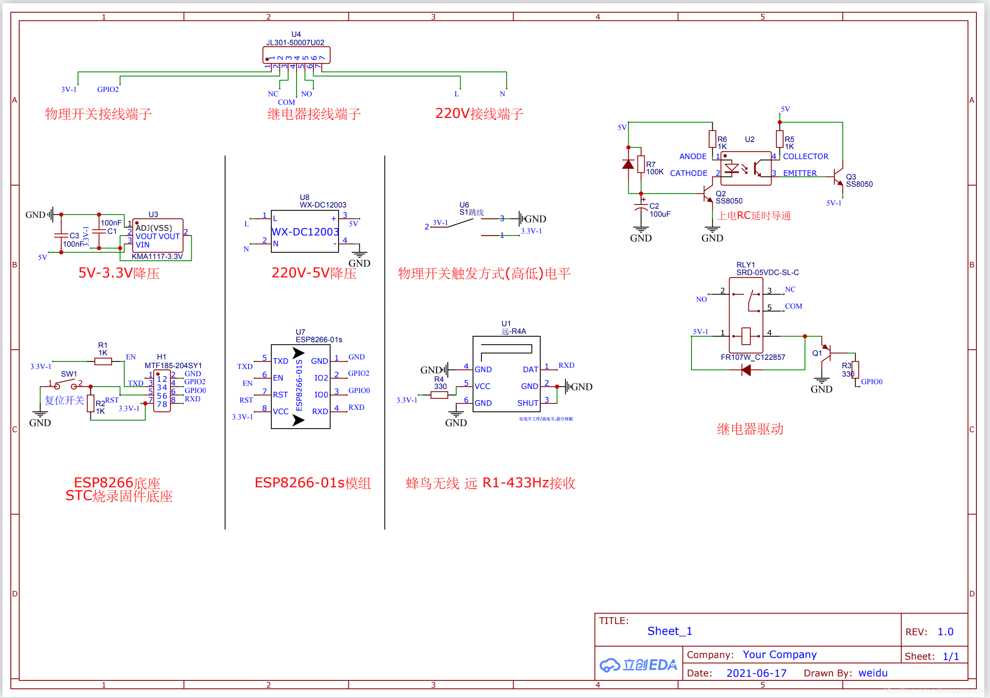Select capacitor C1 100nF symbol
Image resolution: width=990 pixels, height=698 pixels.
click(99, 231)
